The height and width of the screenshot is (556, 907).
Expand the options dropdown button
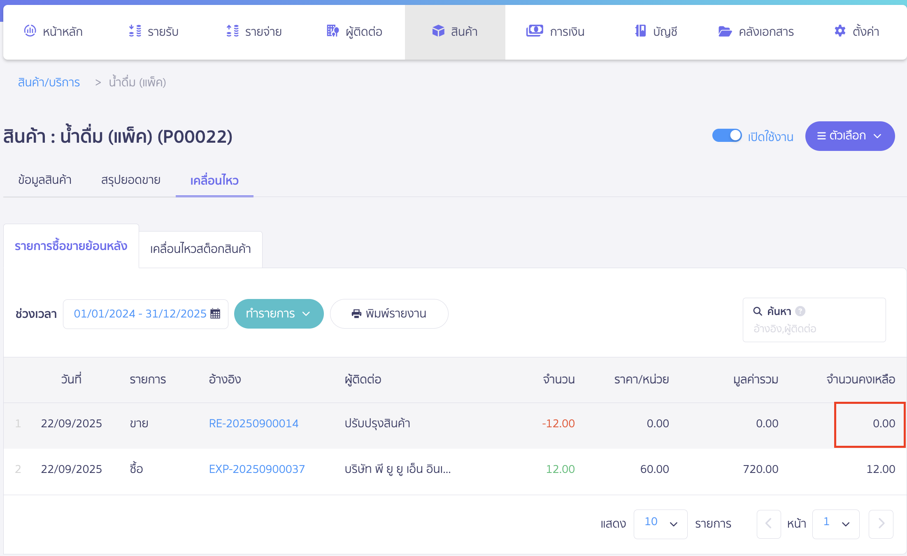pyautogui.click(x=850, y=136)
